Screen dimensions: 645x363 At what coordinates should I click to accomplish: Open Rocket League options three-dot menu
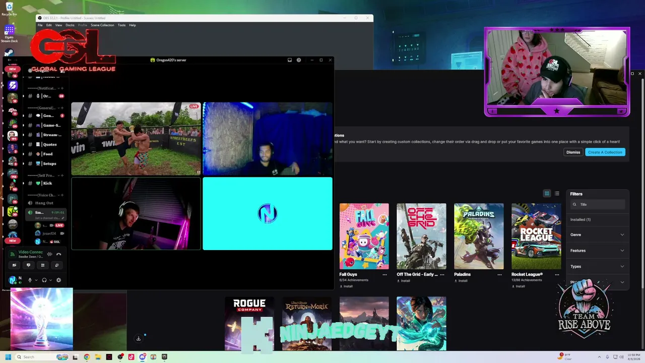557,275
